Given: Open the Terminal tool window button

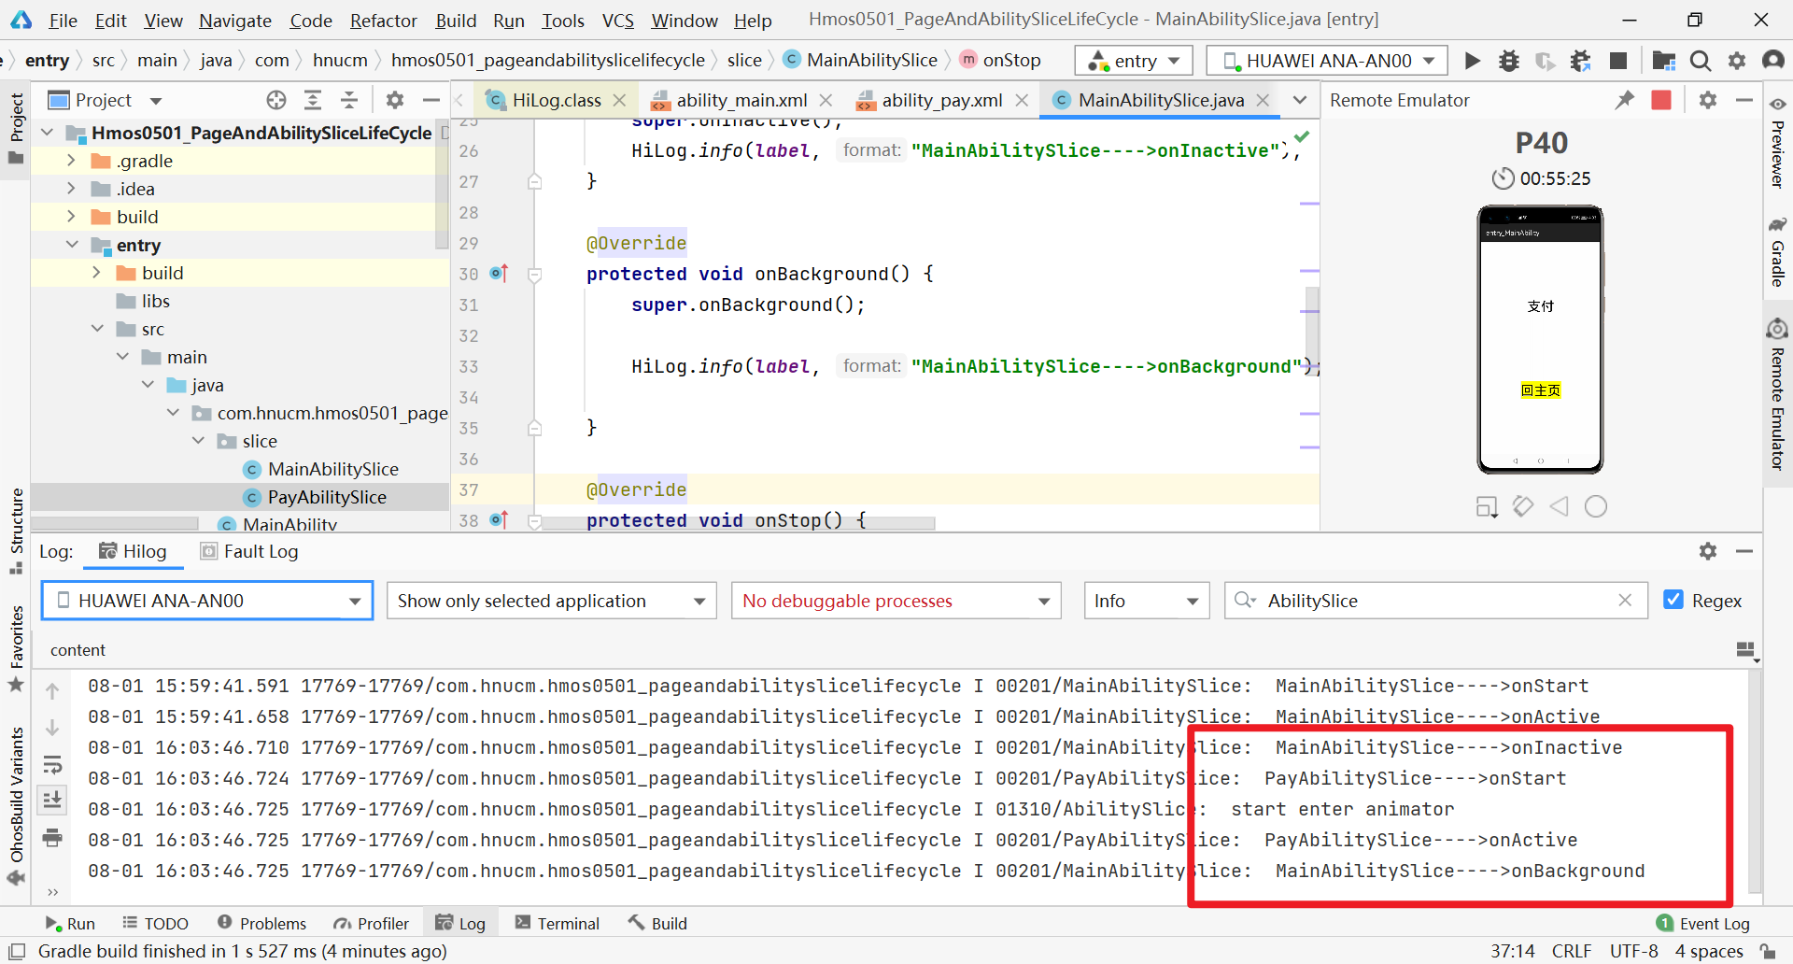Looking at the screenshot, I should click(558, 923).
